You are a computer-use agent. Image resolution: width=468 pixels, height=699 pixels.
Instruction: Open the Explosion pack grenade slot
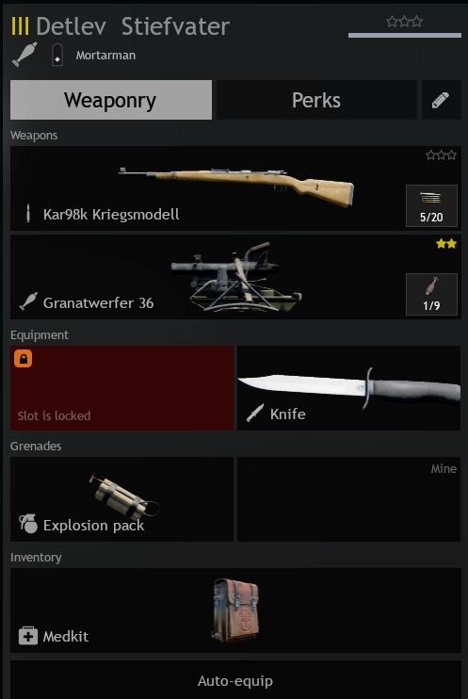121,499
